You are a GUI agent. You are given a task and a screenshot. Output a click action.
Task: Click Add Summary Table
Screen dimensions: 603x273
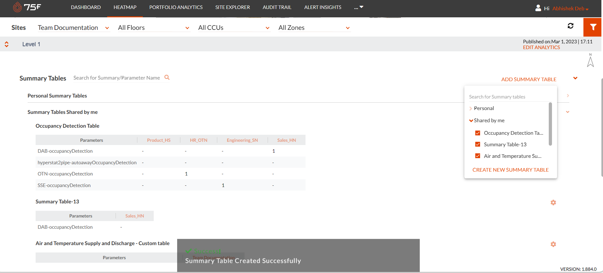tap(529, 79)
